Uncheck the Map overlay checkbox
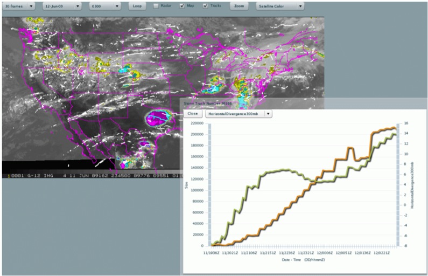This screenshot has width=428, height=276. tap(181, 6)
